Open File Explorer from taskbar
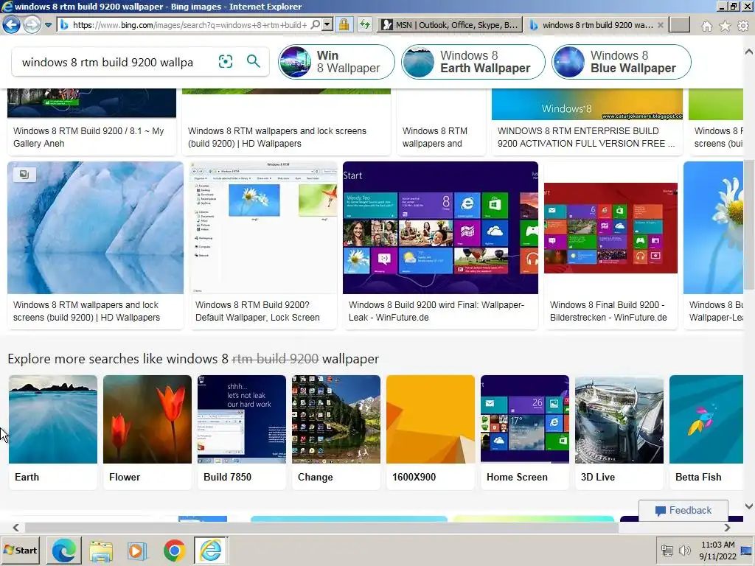The height and width of the screenshot is (566, 755). 100,550
